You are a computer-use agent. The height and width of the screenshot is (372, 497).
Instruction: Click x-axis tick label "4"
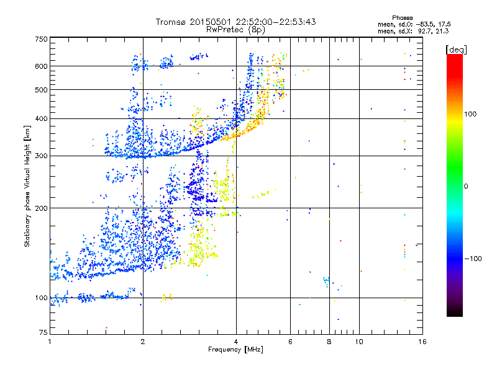[236, 342]
